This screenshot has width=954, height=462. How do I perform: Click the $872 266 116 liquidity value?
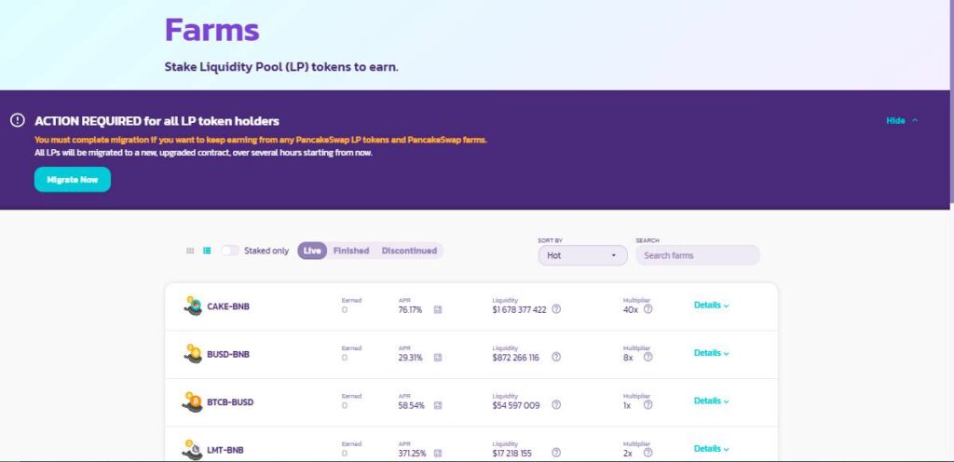(515, 358)
